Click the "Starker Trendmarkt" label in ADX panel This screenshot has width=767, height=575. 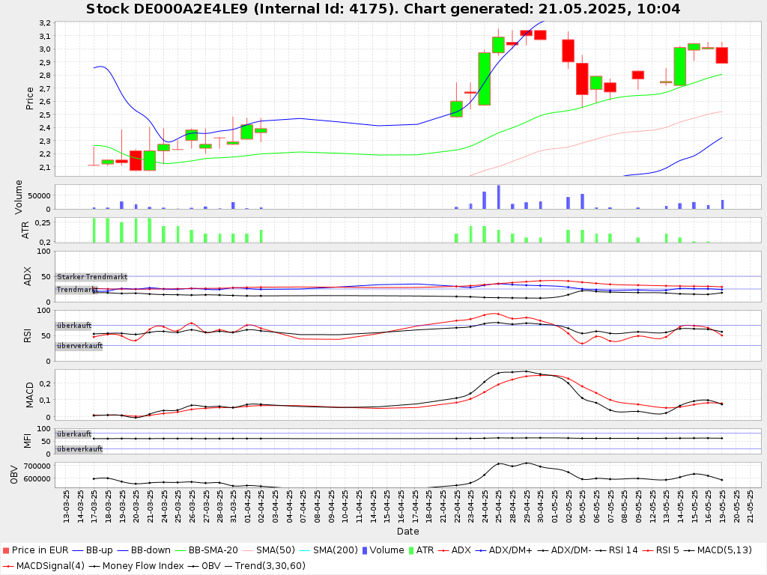pos(92,277)
